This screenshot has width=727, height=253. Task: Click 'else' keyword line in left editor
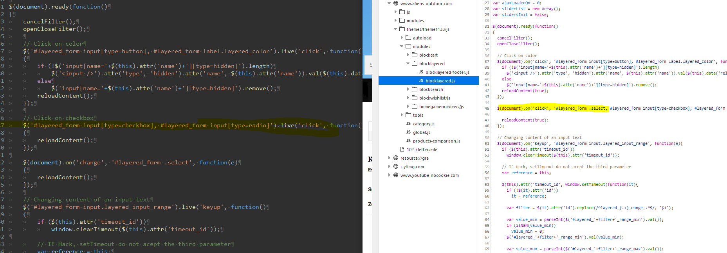pyautogui.click(x=44, y=81)
